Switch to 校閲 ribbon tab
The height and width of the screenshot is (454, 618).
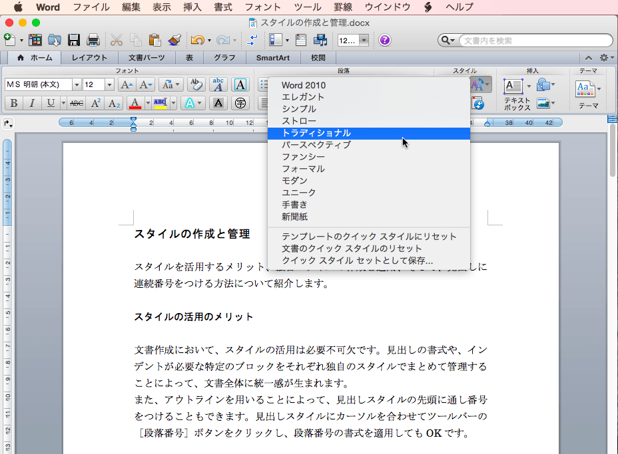(318, 58)
